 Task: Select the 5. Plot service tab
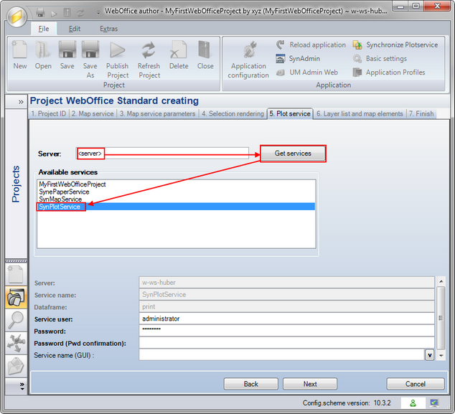[x=290, y=114]
